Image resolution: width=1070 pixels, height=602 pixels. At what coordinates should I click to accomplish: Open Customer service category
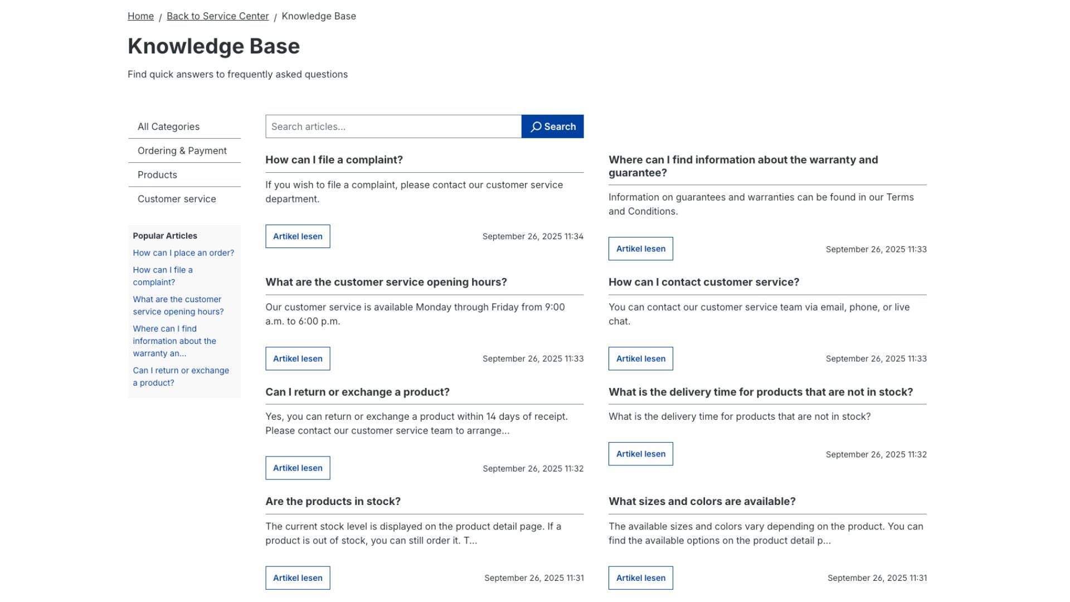coord(177,199)
